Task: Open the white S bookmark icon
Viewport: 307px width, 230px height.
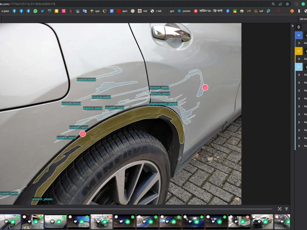Action: 299,11
